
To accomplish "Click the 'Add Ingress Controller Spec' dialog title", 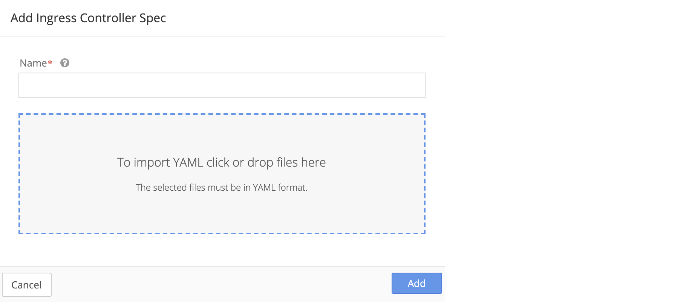I will tap(88, 18).
